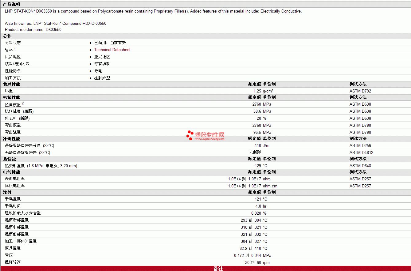Select the 96.5 flexural strength value
Image resolution: width=411 pixels, height=271 pixels.
pyautogui.click(x=257, y=132)
